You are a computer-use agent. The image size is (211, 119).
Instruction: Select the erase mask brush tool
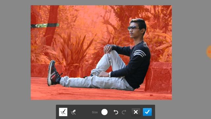pos(74,112)
